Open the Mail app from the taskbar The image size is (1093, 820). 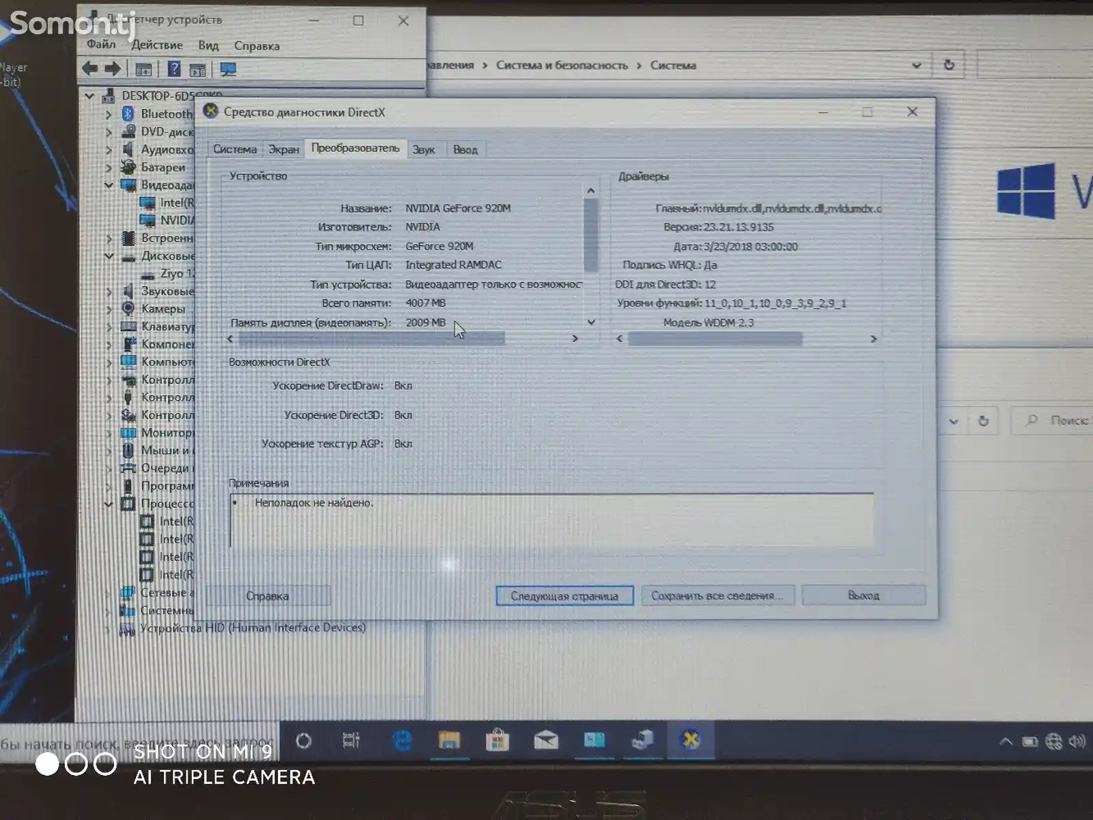click(546, 740)
